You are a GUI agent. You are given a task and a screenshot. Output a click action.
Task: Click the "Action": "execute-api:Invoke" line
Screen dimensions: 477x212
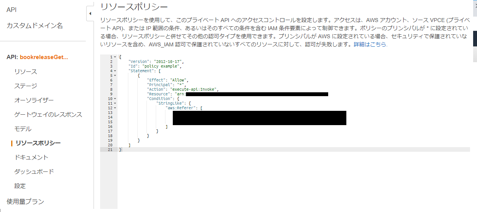coord(183,89)
